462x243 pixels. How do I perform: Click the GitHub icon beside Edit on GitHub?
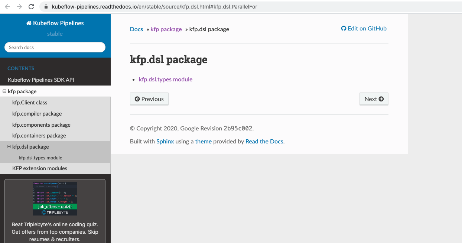click(343, 28)
